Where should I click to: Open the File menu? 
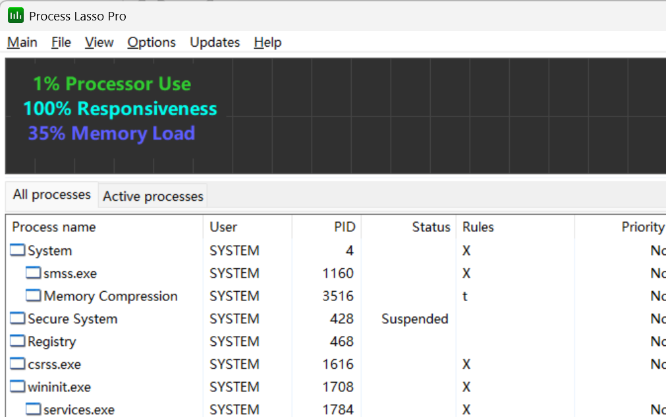[x=61, y=42]
